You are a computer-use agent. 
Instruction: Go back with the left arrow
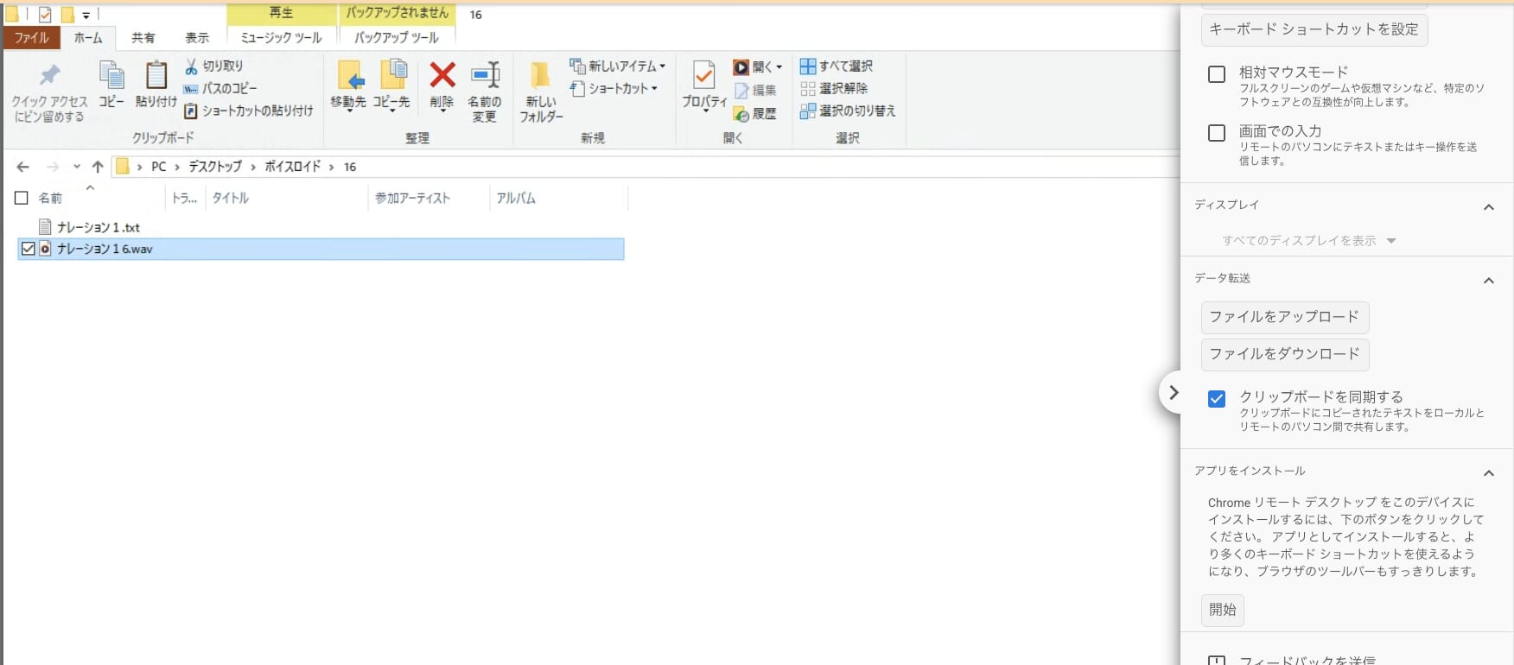point(23,167)
